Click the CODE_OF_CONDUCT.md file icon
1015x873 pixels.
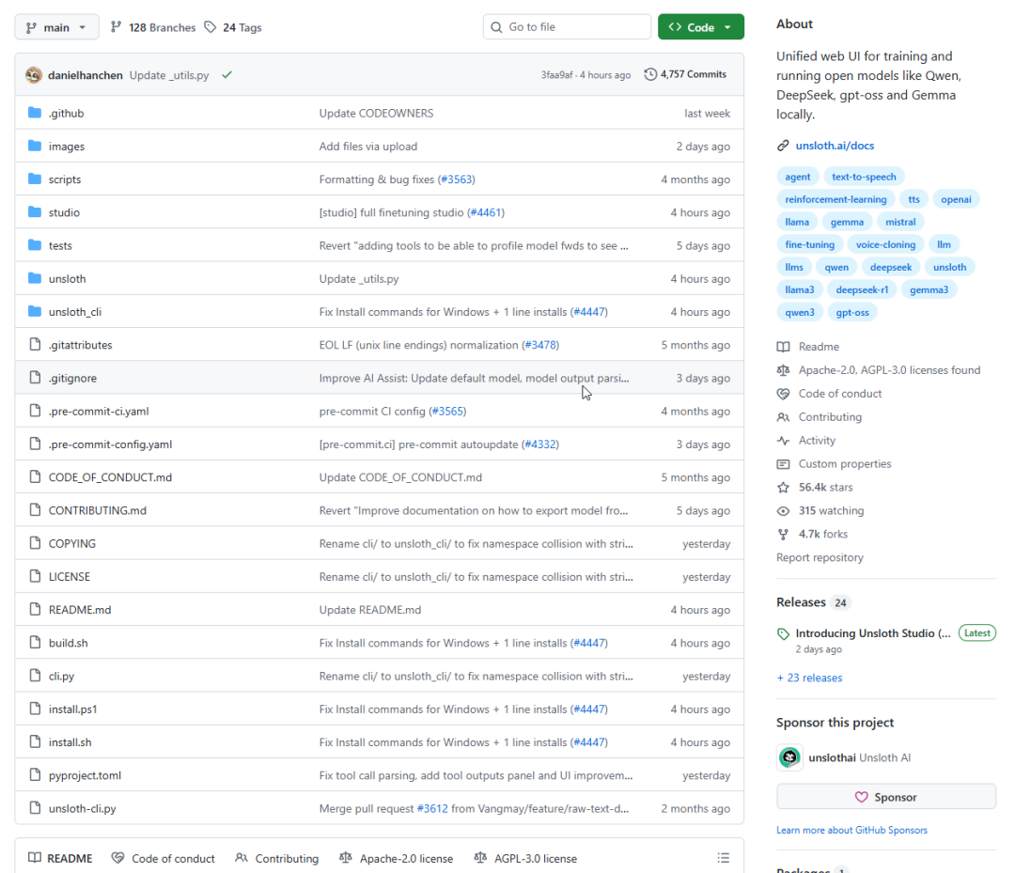pyautogui.click(x=35, y=477)
